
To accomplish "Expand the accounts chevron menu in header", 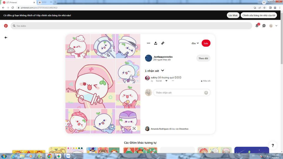I will (276, 26).
